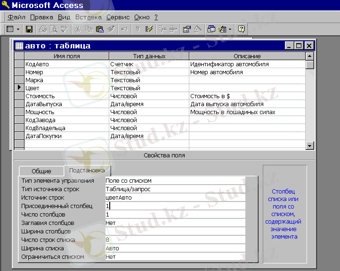Click the Delete Rows icon
This screenshot has height=271, width=340.
click(x=173, y=29)
